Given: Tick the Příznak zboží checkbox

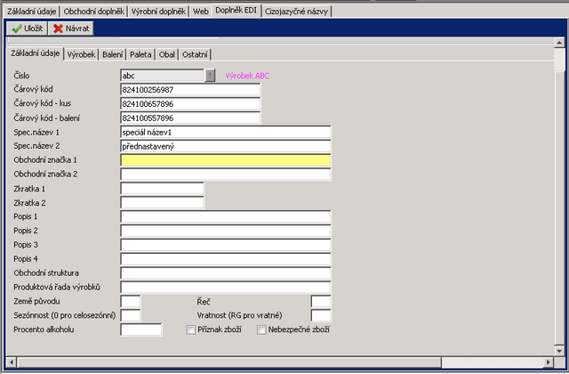Looking at the screenshot, I should 191,329.
